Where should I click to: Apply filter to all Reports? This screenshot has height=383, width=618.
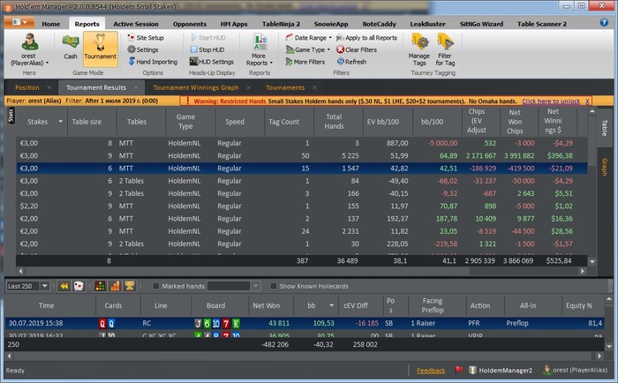tap(366, 38)
